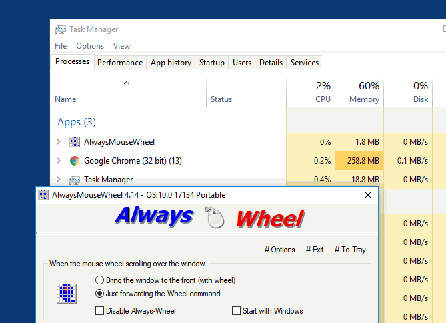Sort processes by the Memory column header

[x=359, y=93]
